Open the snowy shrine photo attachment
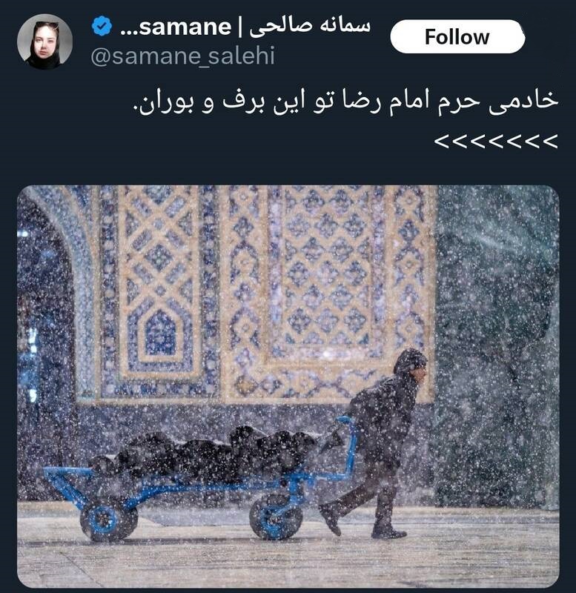576x593 pixels. [288, 386]
